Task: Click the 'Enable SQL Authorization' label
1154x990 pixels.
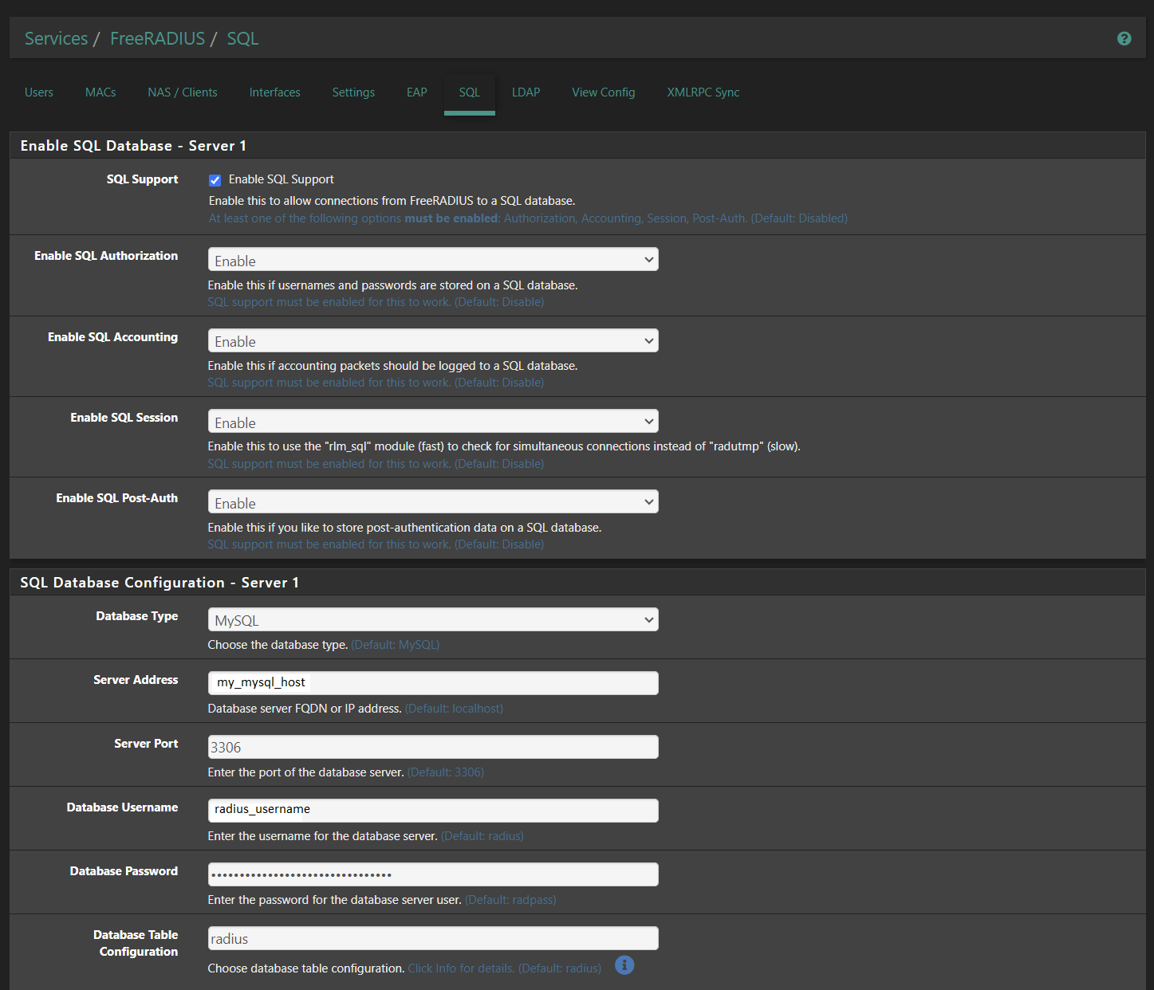Action: 106,256
